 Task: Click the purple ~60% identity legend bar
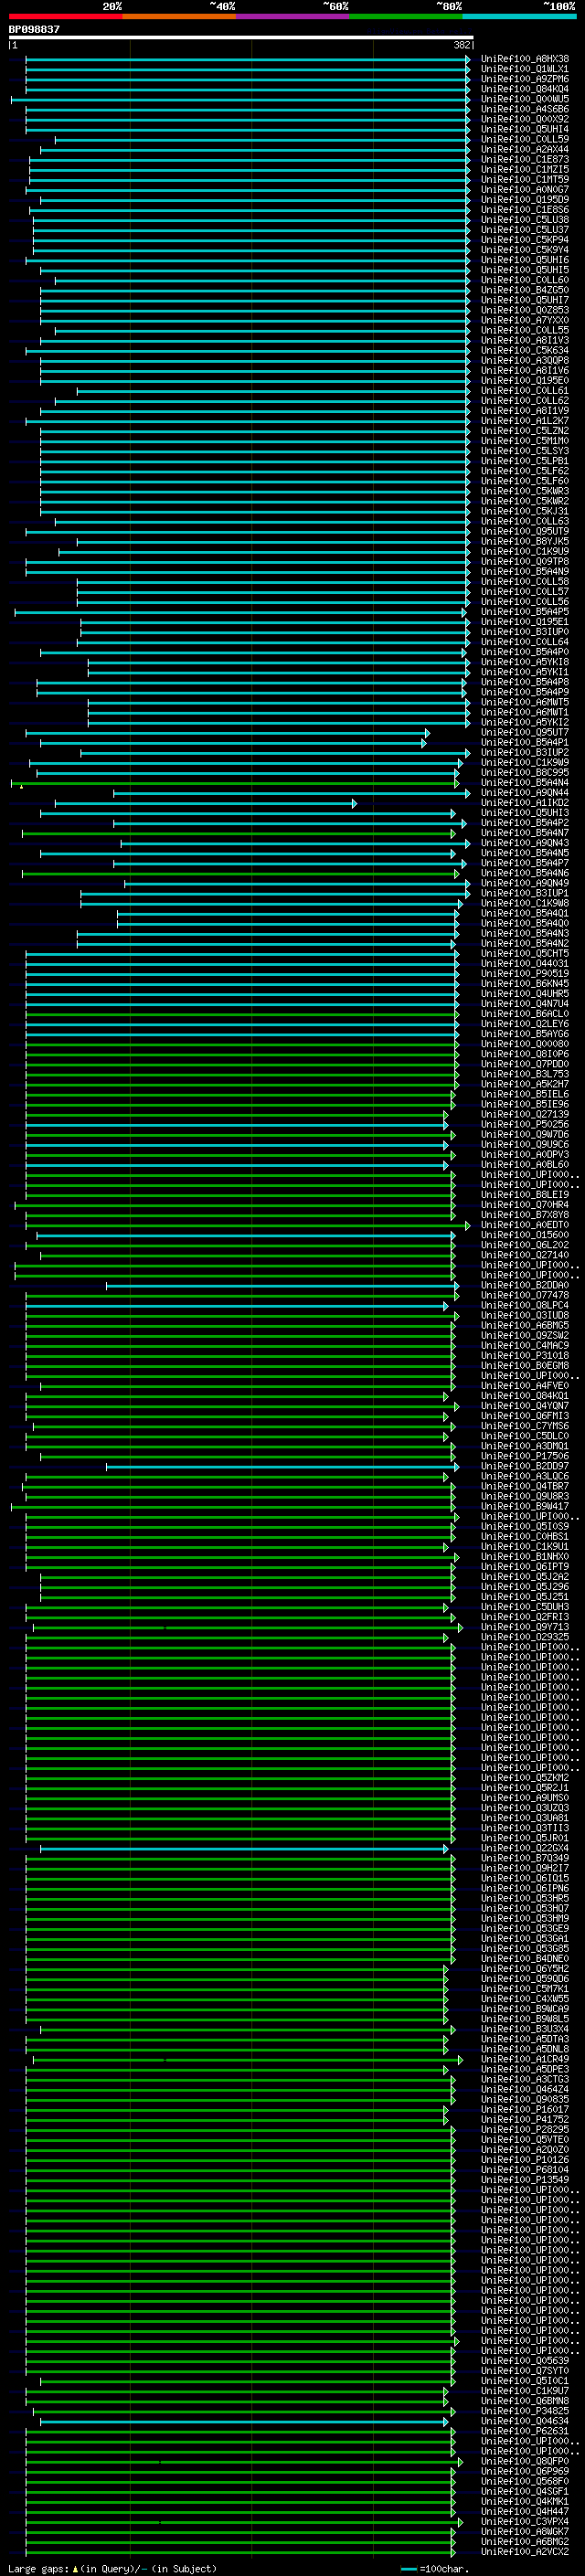click(x=292, y=16)
